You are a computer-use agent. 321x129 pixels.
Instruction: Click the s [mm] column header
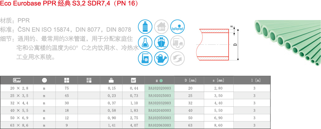218,80
